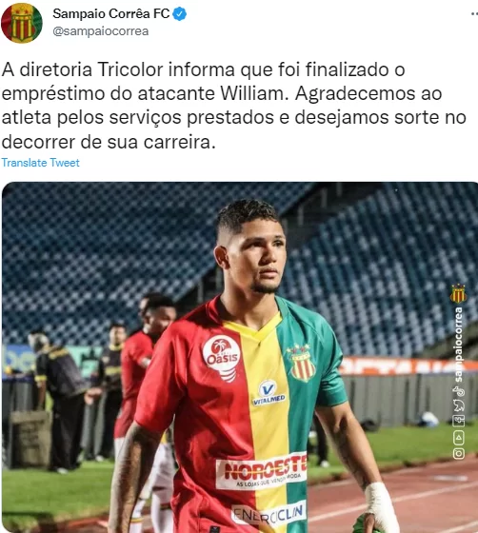Click the YouTube icon in photo watermark

tap(459, 438)
